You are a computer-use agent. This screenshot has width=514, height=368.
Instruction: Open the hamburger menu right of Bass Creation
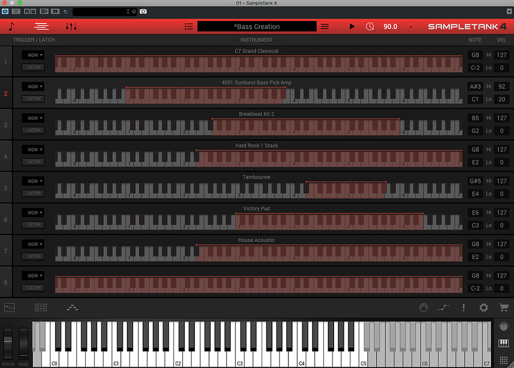click(x=324, y=27)
